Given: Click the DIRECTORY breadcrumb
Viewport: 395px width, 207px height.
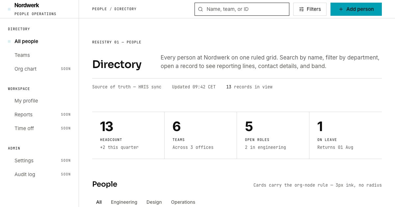Looking at the screenshot, I should pyautogui.click(x=125, y=9).
